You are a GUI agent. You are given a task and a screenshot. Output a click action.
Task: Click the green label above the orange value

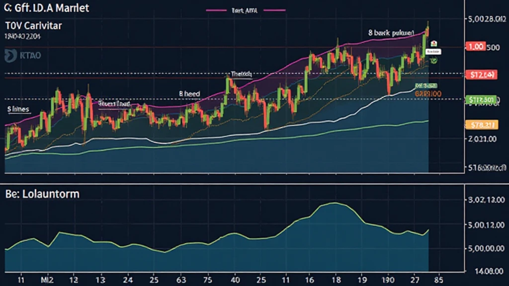coord(426,85)
